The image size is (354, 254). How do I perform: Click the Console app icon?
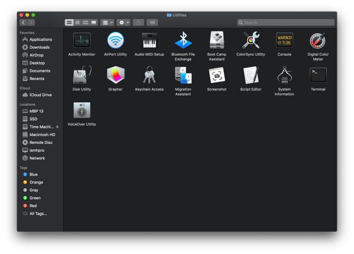285,40
